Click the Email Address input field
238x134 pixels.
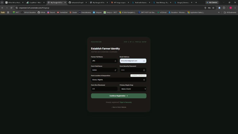[x=133, y=61]
